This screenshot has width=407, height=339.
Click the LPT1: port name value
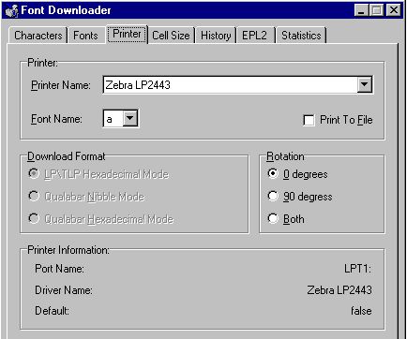point(357,269)
